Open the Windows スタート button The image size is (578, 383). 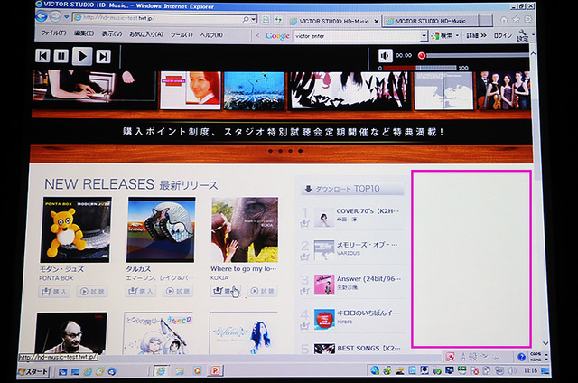tap(33, 370)
